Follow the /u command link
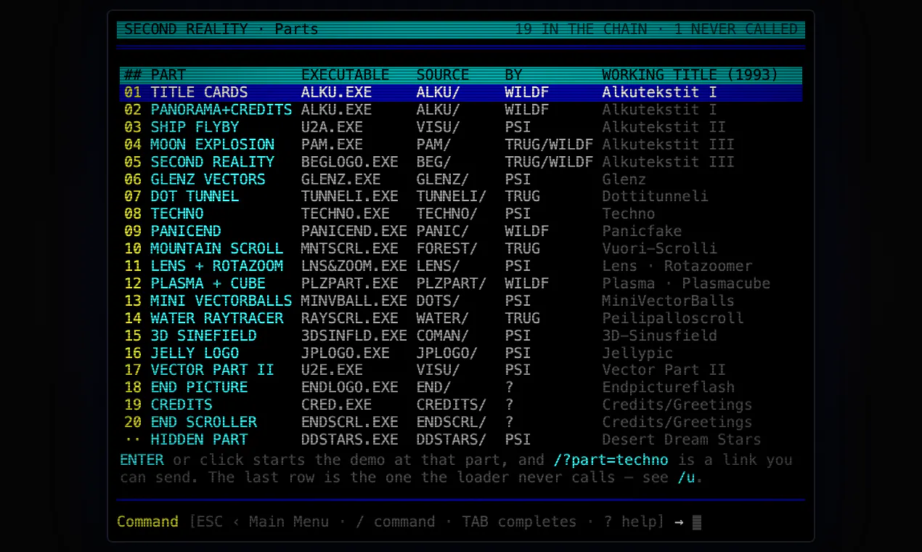Screen dimensions: 922x552 (x=686, y=477)
